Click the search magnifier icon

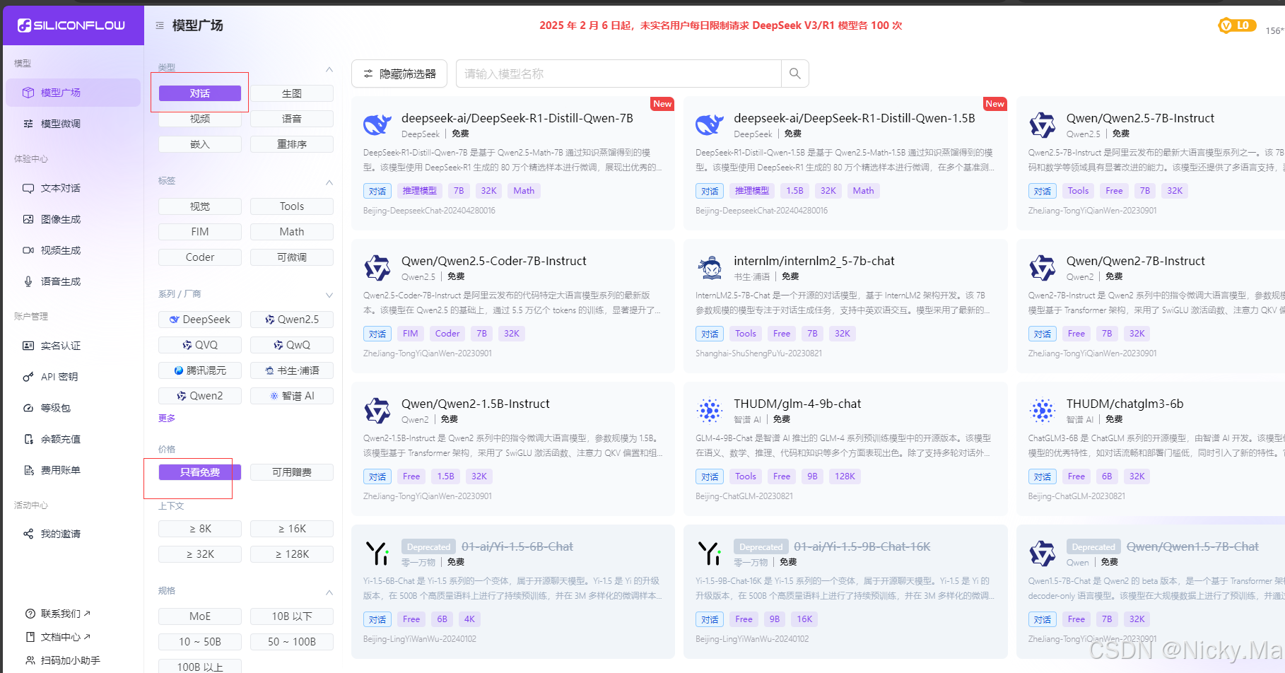(794, 74)
